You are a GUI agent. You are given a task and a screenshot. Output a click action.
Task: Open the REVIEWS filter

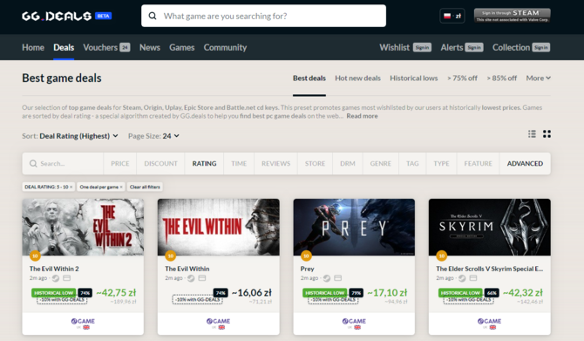275,164
